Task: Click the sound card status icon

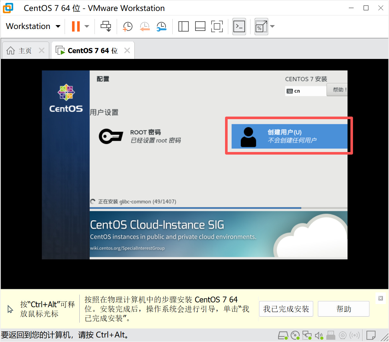Action: point(319,336)
